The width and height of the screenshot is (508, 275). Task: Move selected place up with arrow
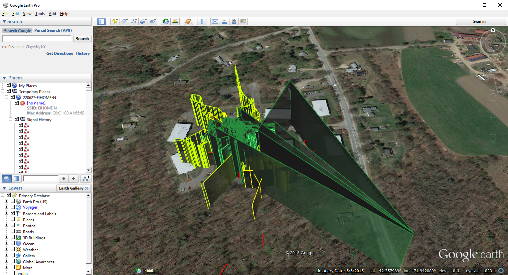tap(64, 179)
